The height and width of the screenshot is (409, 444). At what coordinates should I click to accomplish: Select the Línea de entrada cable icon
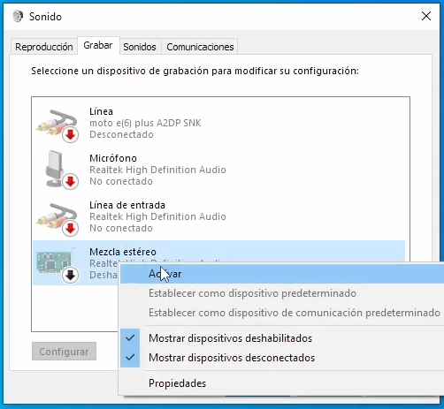(x=57, y=219)
